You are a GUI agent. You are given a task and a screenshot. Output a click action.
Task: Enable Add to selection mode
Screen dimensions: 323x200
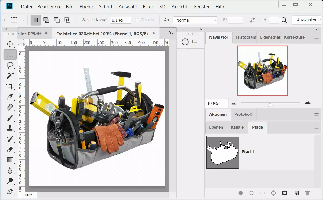click(x=46, y=20)
